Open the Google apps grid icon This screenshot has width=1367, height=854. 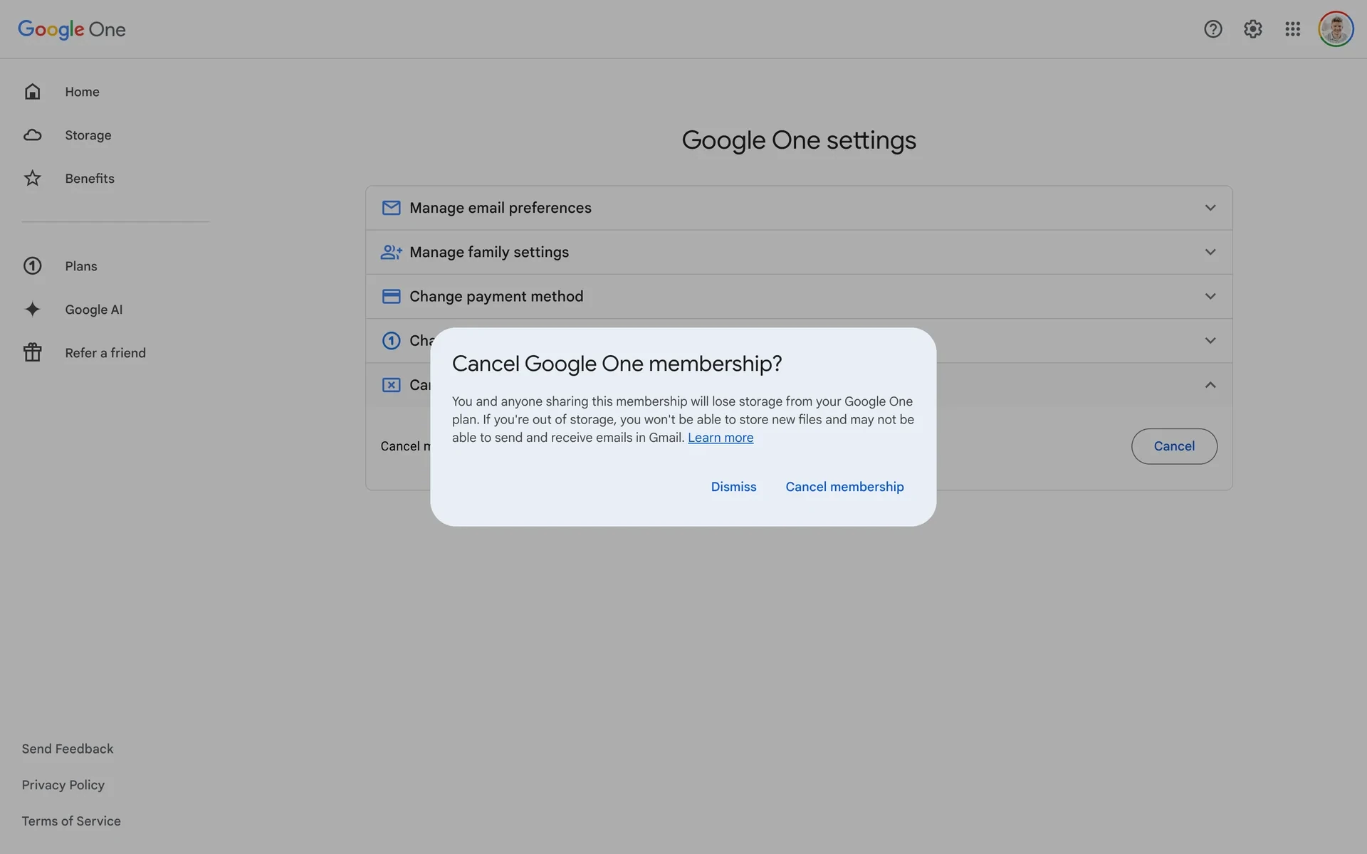(x=1293, y=29)
